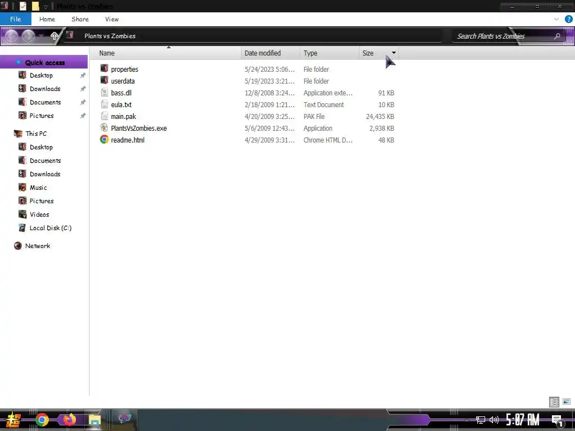
Task: Click the Forward navigation orb
Action: (x=28, y=36)
